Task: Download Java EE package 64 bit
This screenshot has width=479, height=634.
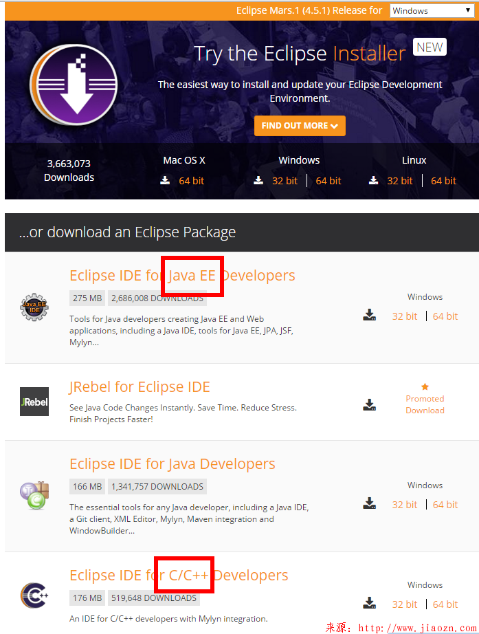Action: pyautogui.click(x=445, y=316)
